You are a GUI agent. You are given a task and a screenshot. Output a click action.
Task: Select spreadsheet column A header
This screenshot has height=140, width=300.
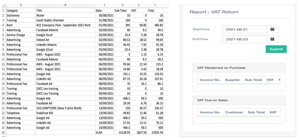pyautogui.click(x=21, y=5)
